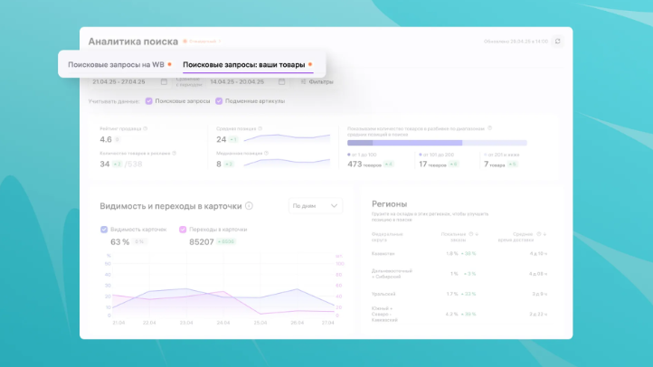Click the Казахстан region row
653x367 pixels.
coord(459,253)
